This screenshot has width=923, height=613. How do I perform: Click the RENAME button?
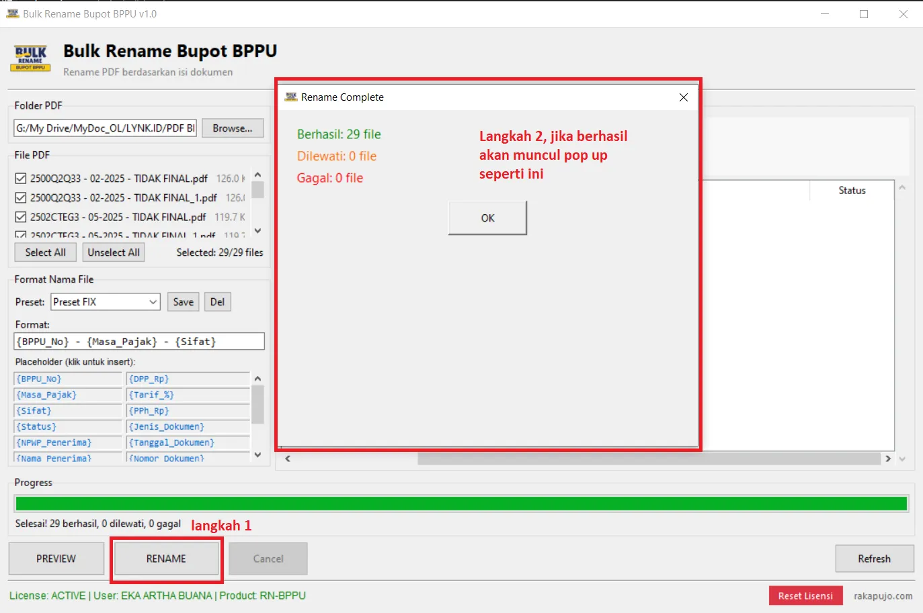(x=166, y=559)
